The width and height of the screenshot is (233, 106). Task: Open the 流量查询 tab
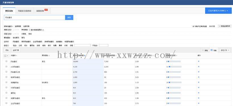[x=42, y=11]
